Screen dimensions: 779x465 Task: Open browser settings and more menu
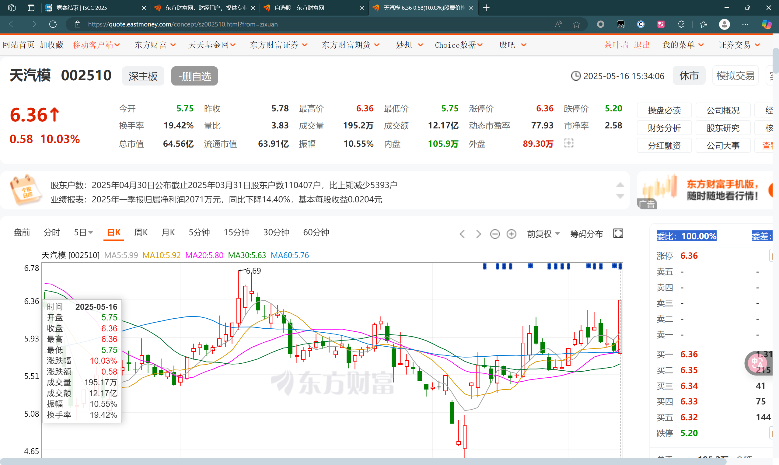tap(745, 24)
